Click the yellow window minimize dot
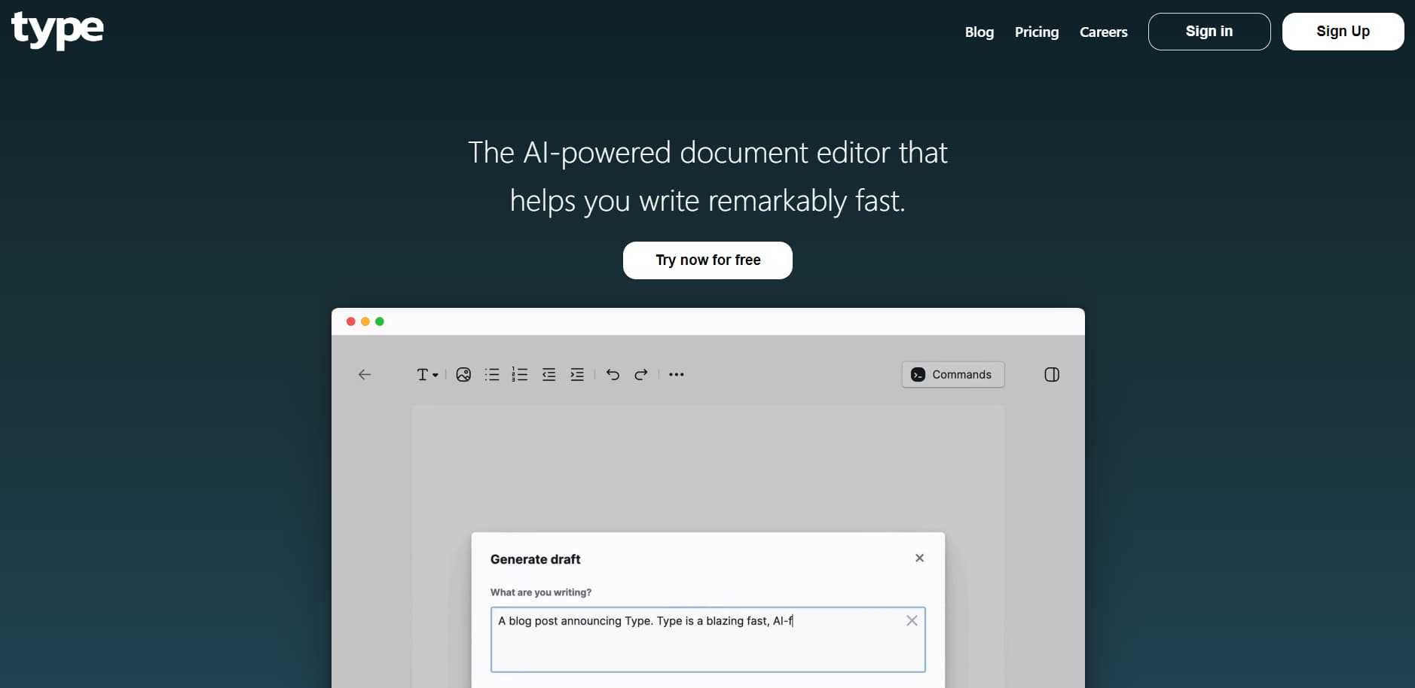This screenshot has height=688, width=1415. [x=365, y=321]
